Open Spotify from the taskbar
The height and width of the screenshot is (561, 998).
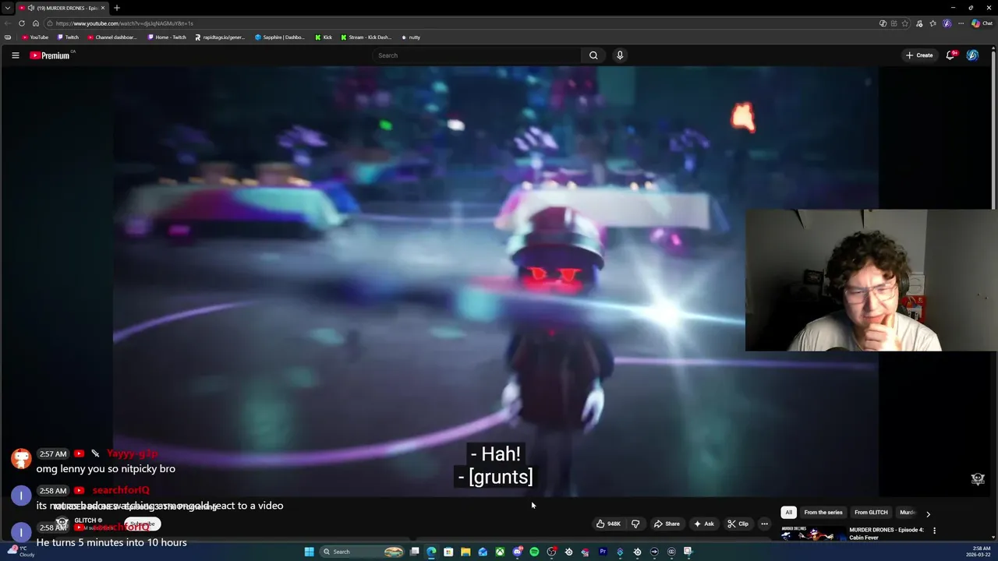pyautogui.click(x=534, y=552)
